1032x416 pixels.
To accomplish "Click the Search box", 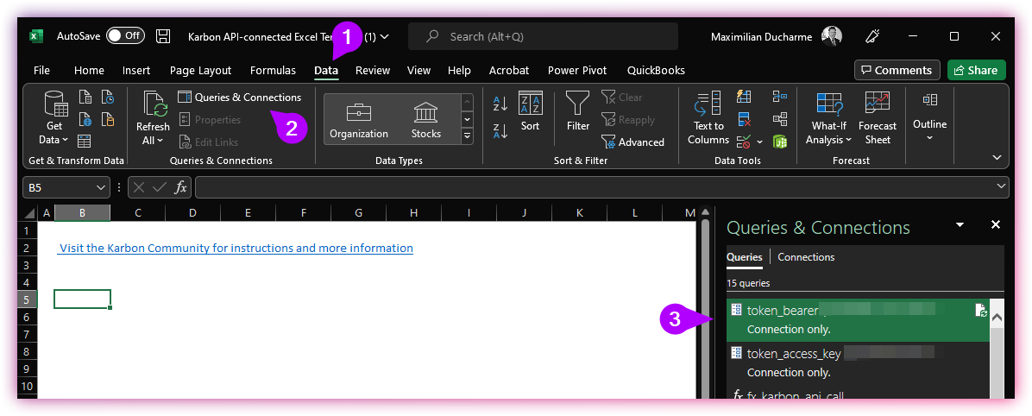I will pyautogui.click(x=543, y=36).
